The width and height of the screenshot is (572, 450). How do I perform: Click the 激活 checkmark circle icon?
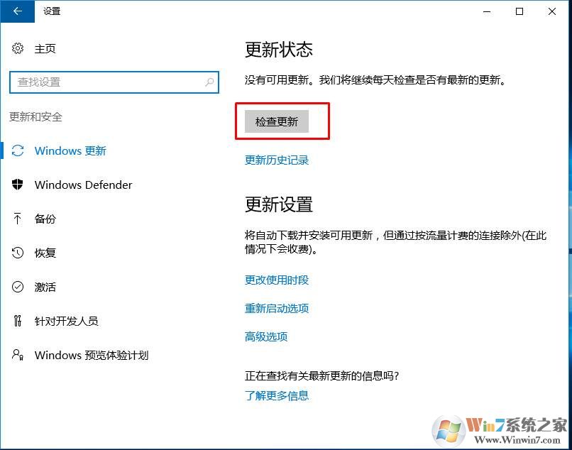[18, 287]
